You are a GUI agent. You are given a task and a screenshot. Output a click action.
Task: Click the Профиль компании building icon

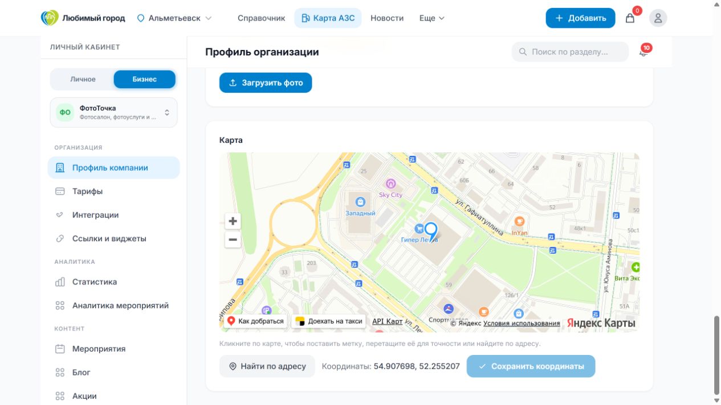[60, 168]
